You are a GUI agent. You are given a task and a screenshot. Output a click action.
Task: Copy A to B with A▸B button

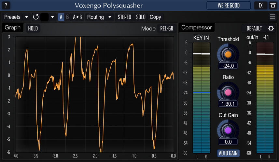tap(77, 17)
